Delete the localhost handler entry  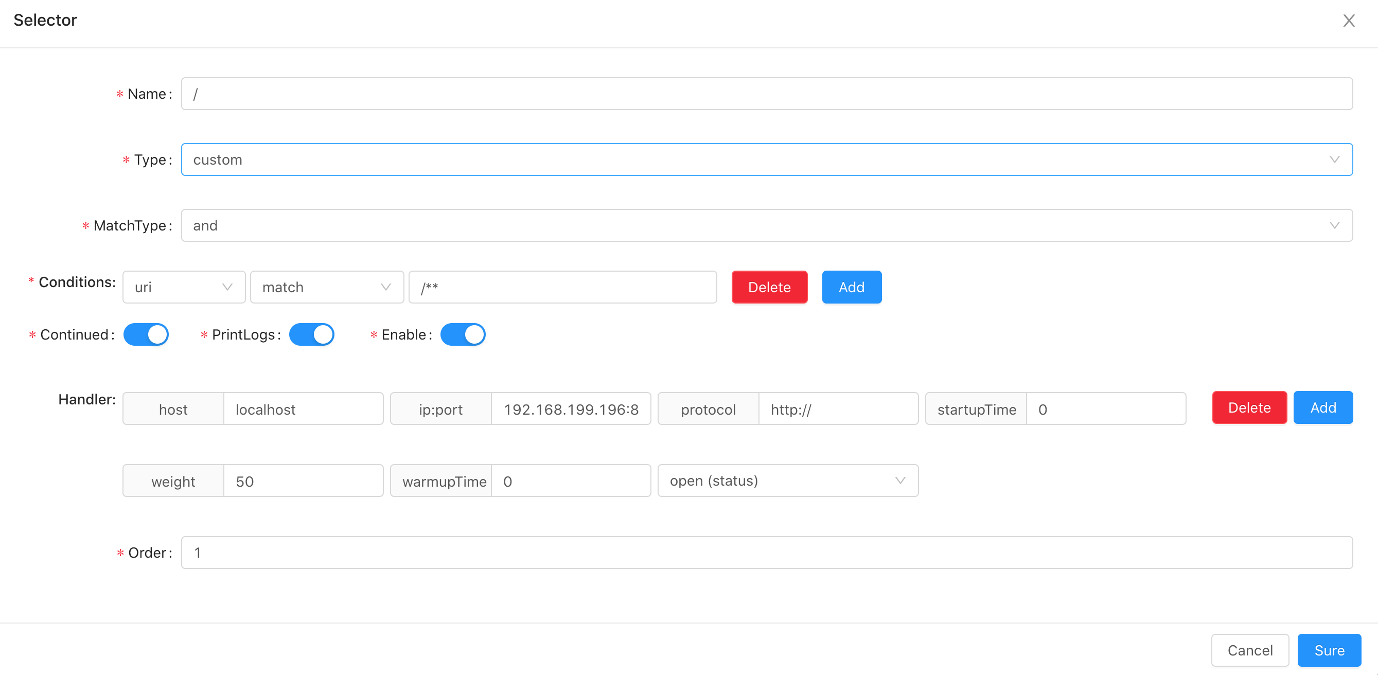point(1249,407)
